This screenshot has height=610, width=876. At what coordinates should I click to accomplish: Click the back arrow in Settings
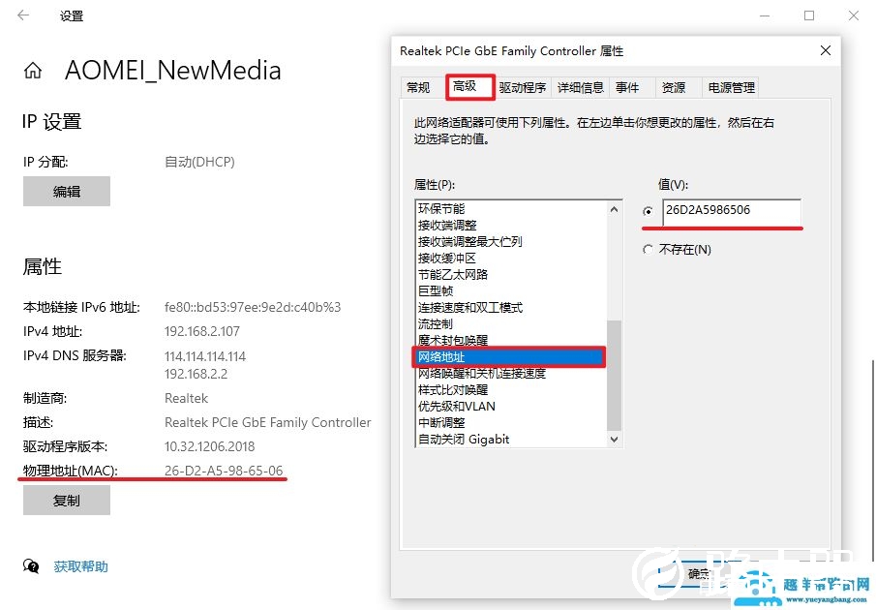pos(21,15)
